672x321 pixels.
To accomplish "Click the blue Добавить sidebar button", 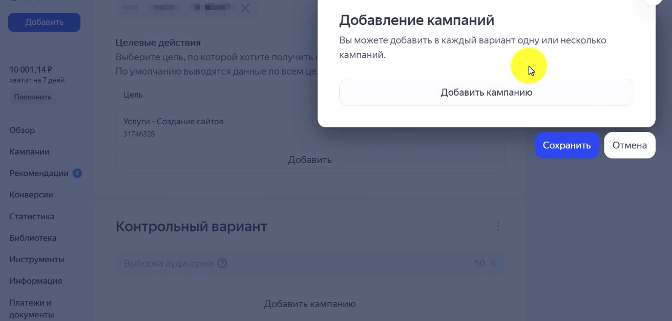I will pyautogui.click(x=44, y=22).
